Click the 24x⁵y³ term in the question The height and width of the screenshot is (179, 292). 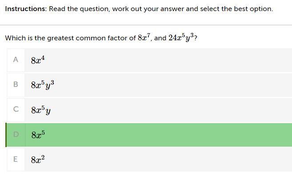tap(181, 37)
